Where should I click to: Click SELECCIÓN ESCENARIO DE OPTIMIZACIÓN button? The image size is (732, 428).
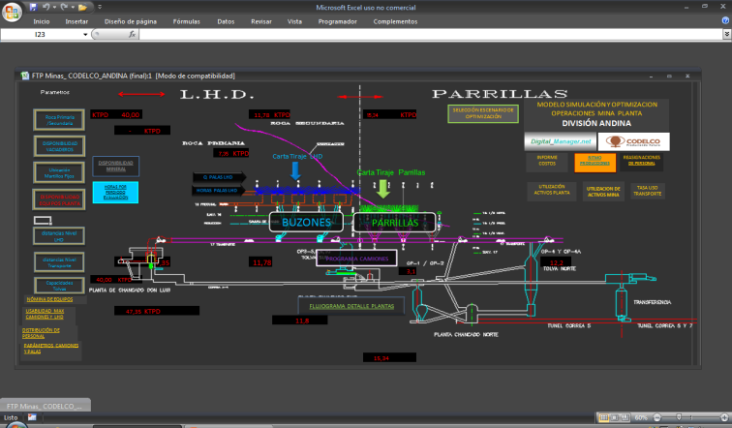tap(483, 113)
